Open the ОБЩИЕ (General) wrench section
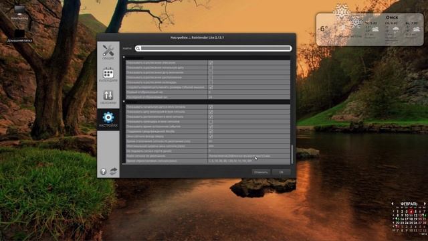Image resolution: width=428 pixels, height=241 pixels. point(108,52)
